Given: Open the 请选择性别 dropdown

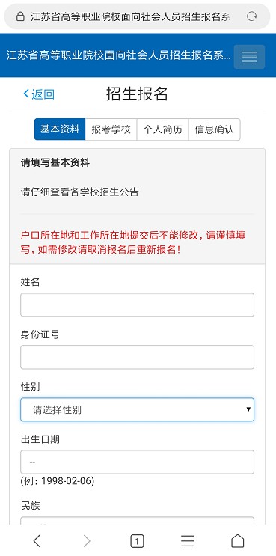Looking at the screenshot, I should coord(137,409).
